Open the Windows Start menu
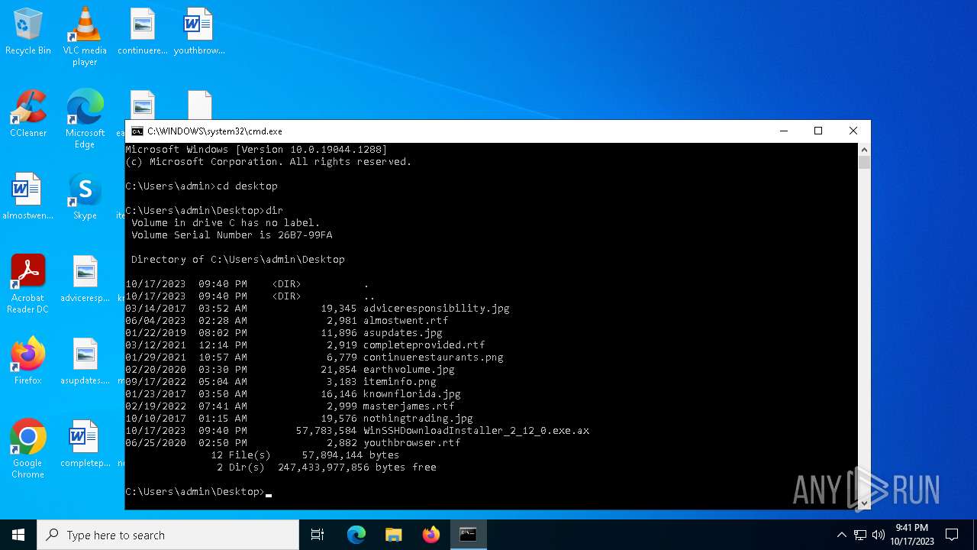The width and height of the screenshot is (977, 550). click(18, 535)
